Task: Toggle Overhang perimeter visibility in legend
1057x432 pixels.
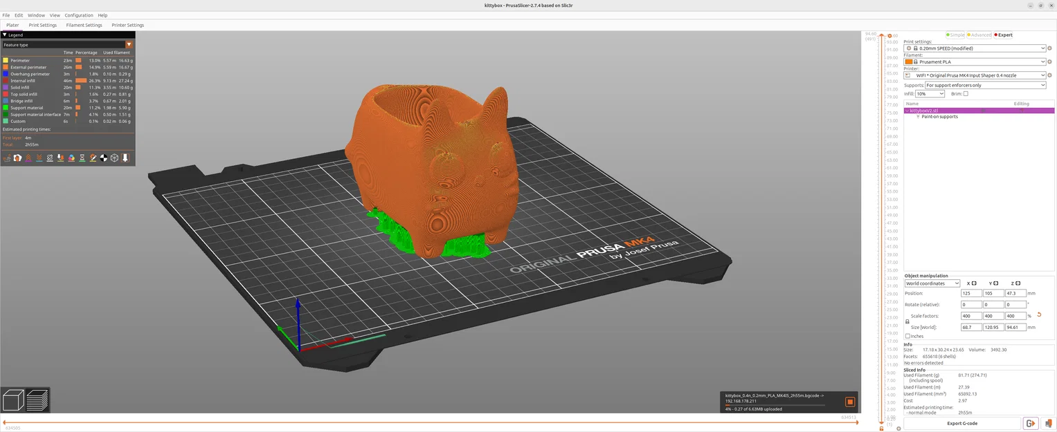Action: tap(67, 74)
